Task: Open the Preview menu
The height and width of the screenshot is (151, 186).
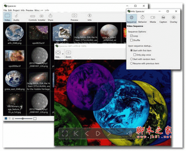Action: [29, 10]
